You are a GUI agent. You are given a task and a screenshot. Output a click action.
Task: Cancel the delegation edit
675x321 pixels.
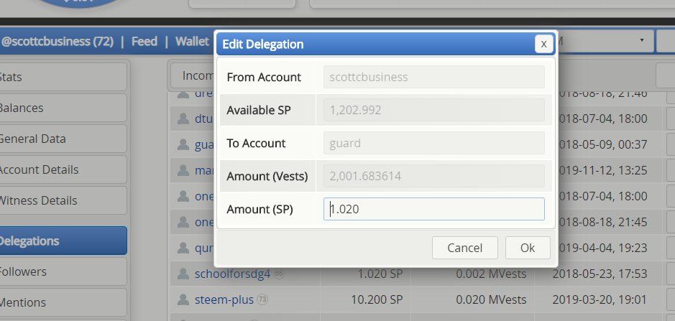tap(464, 248)
